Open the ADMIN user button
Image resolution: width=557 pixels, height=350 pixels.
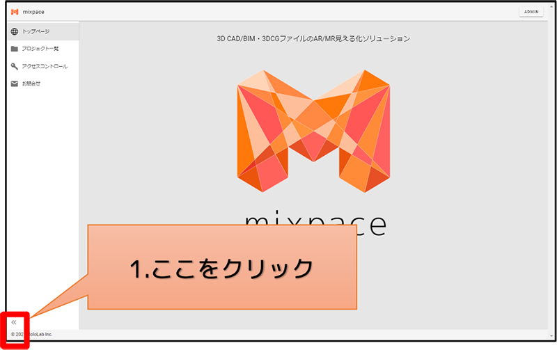tap(531, 12)
